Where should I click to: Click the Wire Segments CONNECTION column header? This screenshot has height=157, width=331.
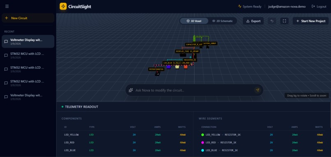pos(209,127)
